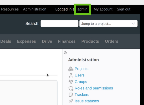Go to My account
The height and width of the screenshot is (105, 144).
pyautogui.click(x=103, y=9)
